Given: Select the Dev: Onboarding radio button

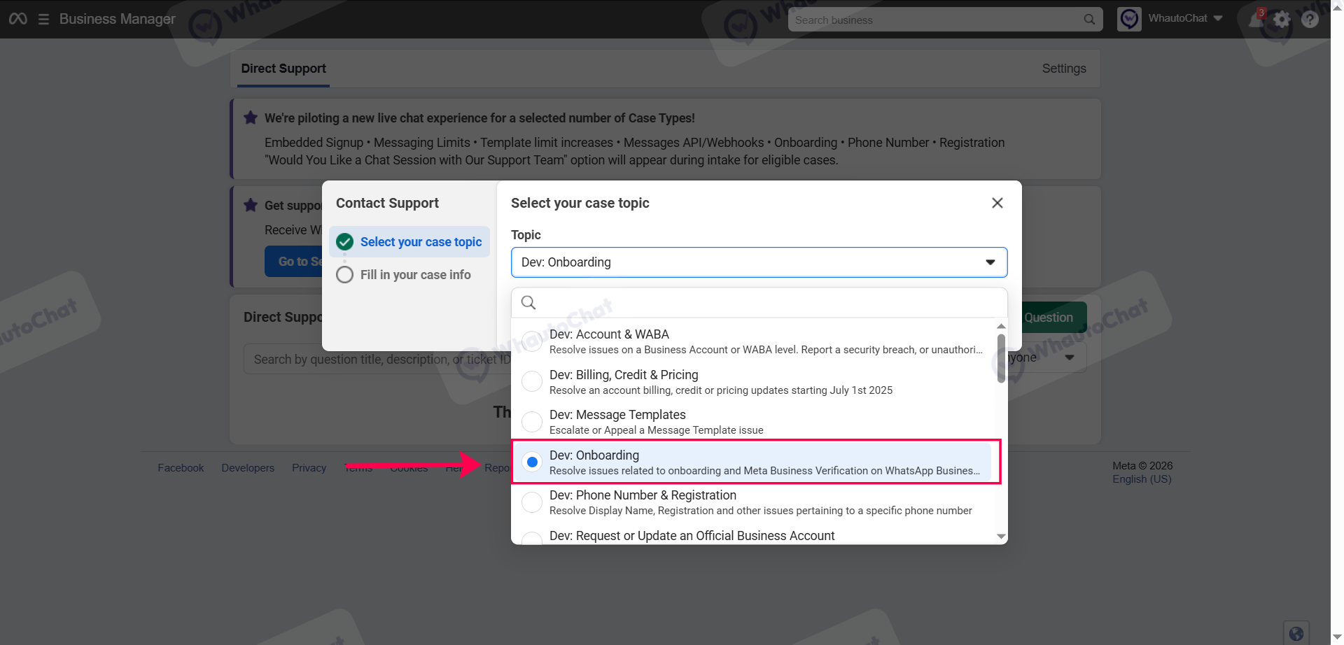Looking at the screenshot, I should pyautogui.click(x=532, y=462).
